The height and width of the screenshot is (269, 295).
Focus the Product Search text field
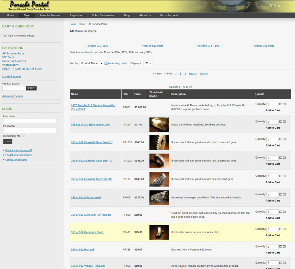[14, 88]
